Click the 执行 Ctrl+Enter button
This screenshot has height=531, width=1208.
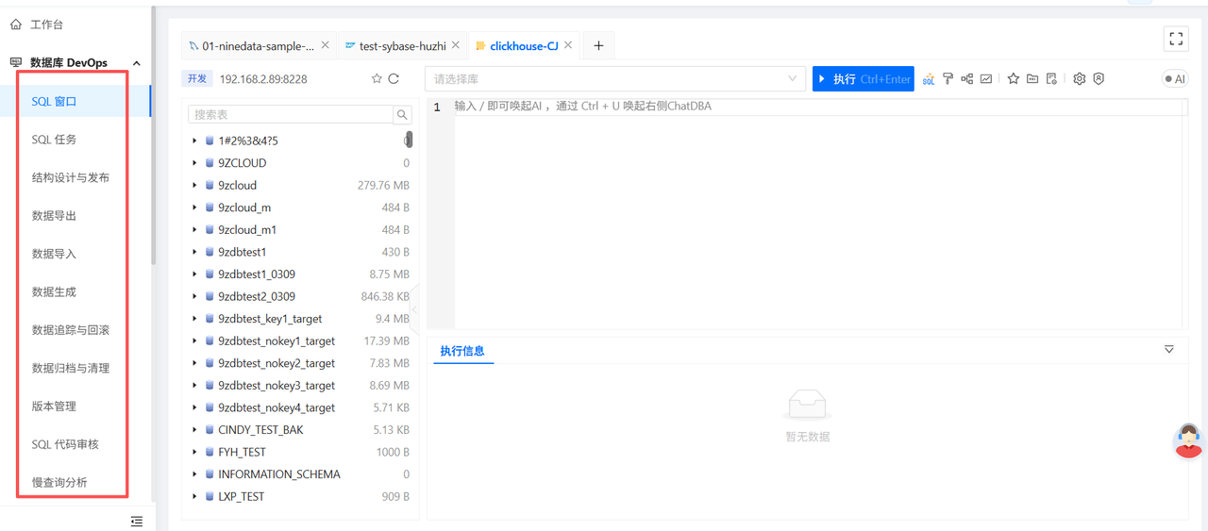(864, 79)
